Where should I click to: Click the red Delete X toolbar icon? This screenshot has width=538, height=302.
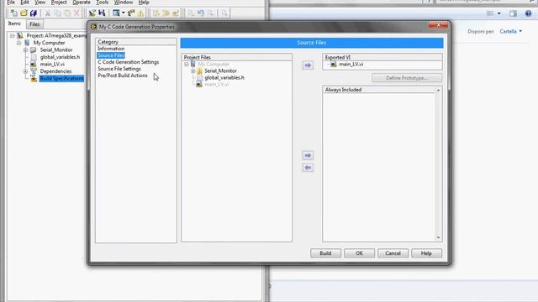pos(76,13)
